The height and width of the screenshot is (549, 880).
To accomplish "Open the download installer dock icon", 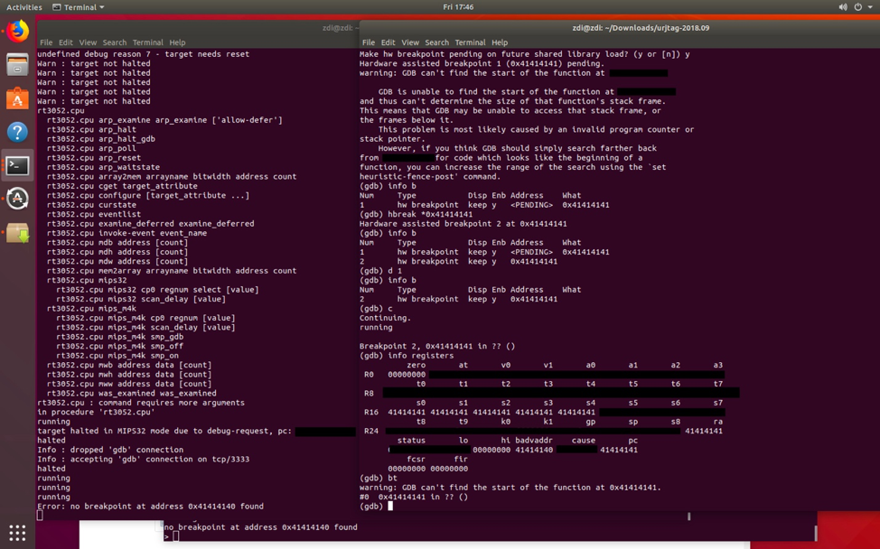I will pyautogui.click(x=17, y=233).
